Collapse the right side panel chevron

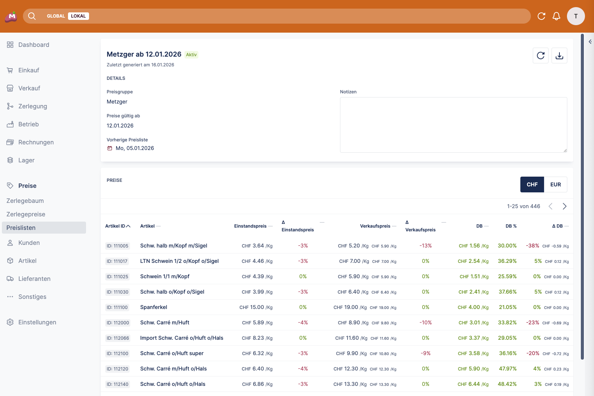pyautogui.click(x=590, y=42)
